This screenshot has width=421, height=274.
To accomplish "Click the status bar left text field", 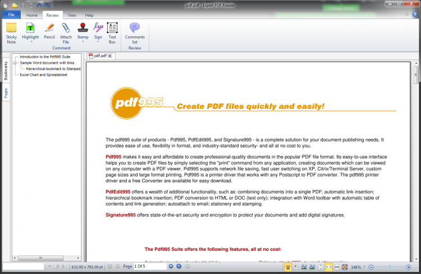I will [24, 267].
